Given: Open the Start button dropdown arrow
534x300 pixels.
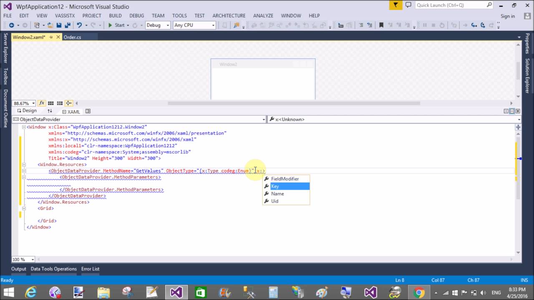Looking at the screenshot, I should point(128,25).
